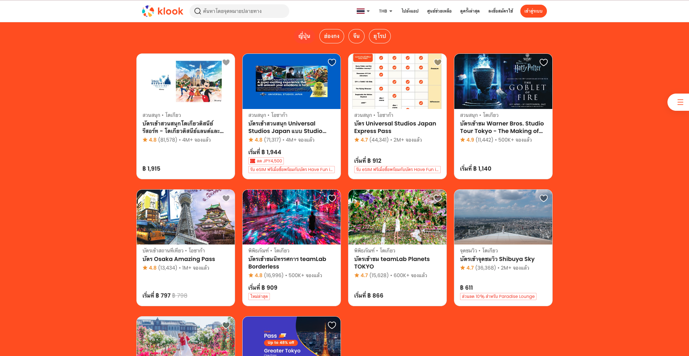The height and width of the screenshot is (356, 689).
Task: Click the ฿ 1,915 price text
Action: pyautogui.click(x=151, y=168)
